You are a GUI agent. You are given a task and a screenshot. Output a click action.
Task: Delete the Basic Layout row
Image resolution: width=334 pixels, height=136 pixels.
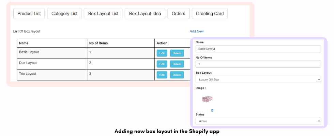177,53
